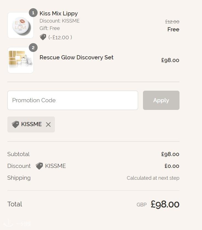This screenshot has height=230, width=202.
Task: Click quantity badge 2 on Rescue Glow set
Action: click(33, 48)
